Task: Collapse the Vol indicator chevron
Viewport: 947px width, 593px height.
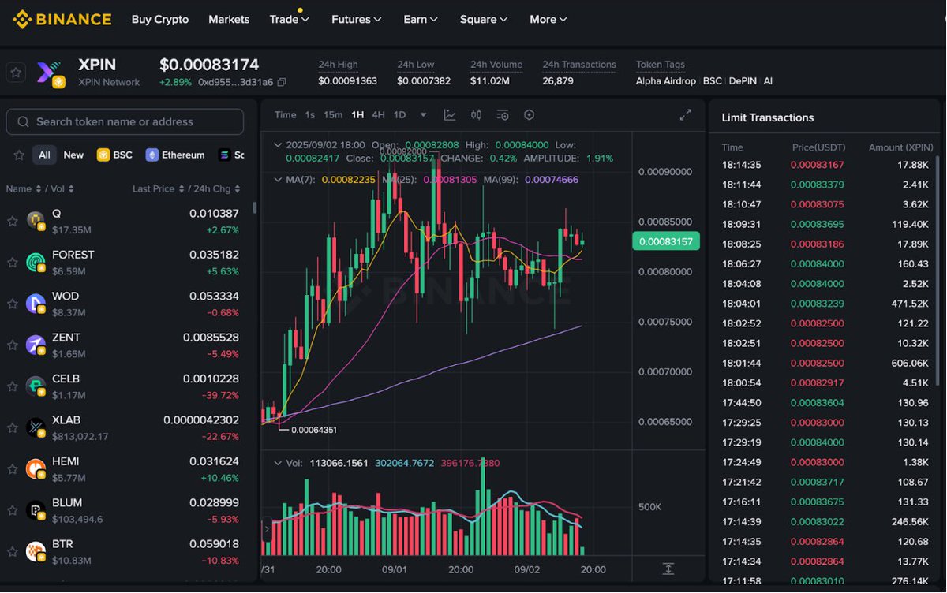Action: [278, 463]
